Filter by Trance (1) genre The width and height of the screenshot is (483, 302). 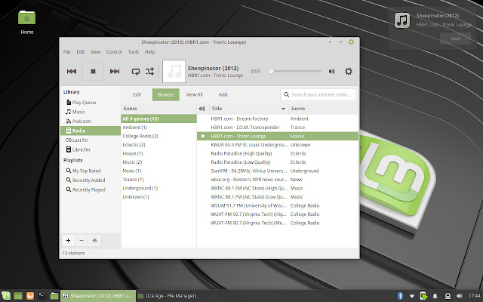pos(158,180)
